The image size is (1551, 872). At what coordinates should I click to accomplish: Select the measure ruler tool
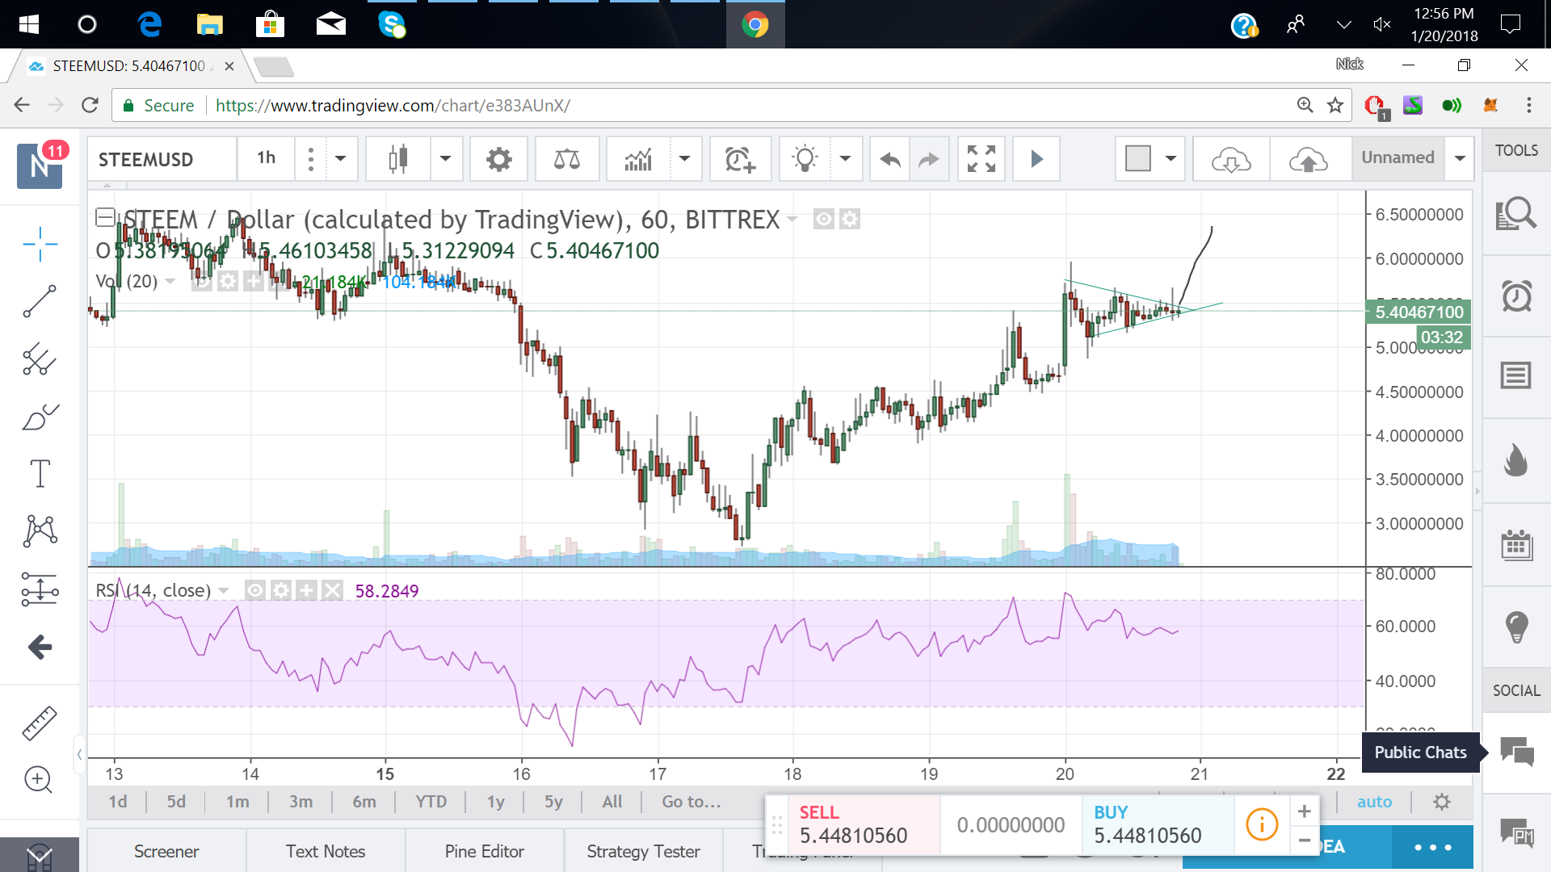[x=39, y=723]
